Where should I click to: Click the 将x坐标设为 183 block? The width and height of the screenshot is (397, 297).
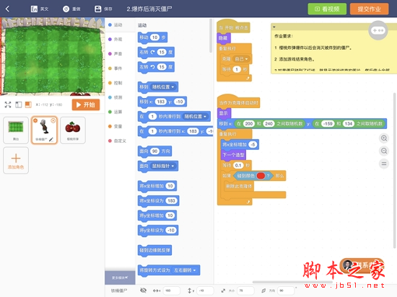coord(159,200)
